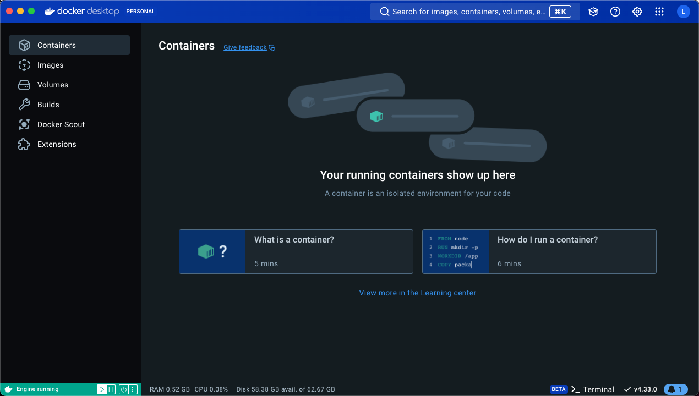The image size is (699, 396).
Task: Click the Containers cube icon in sidebar
Action: 24,45
